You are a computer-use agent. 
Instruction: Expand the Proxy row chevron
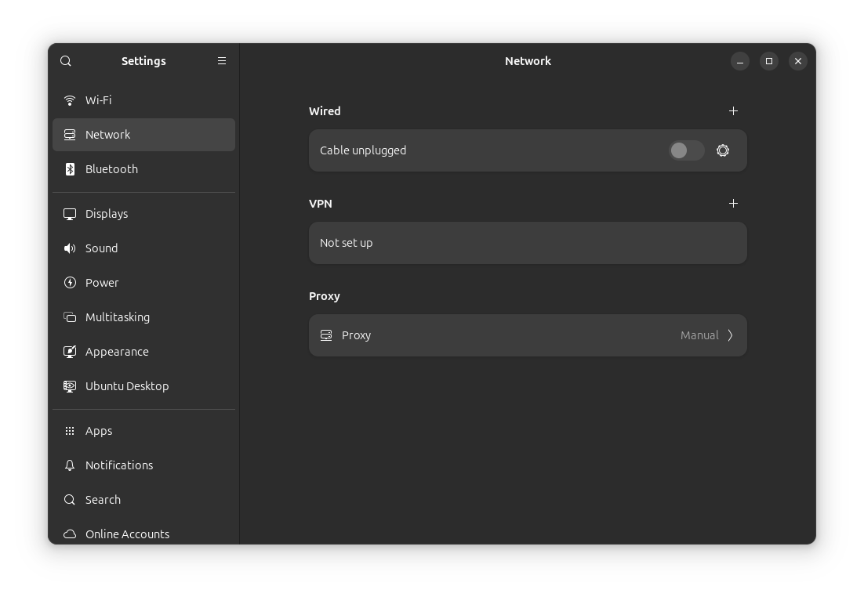[x=730, y=335]
